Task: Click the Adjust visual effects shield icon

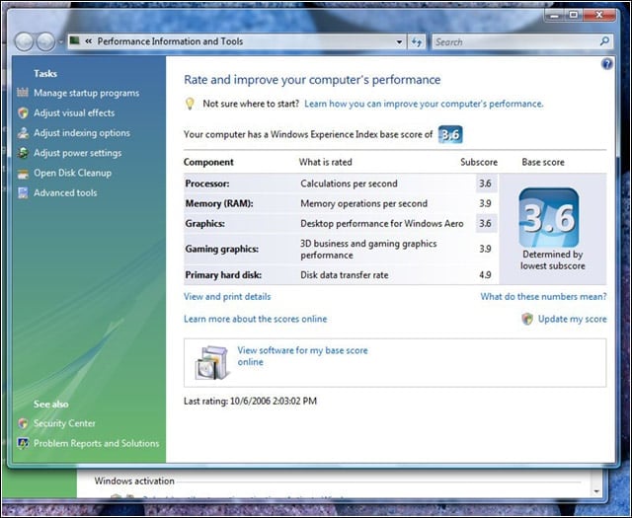Action: [23, 112]
